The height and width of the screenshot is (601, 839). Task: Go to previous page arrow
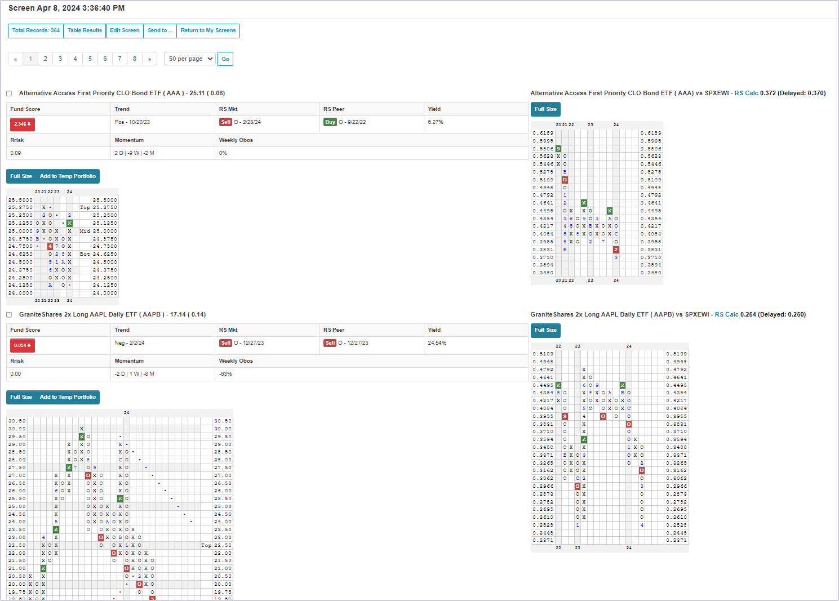pyautogui.click(x=15, y=59)
